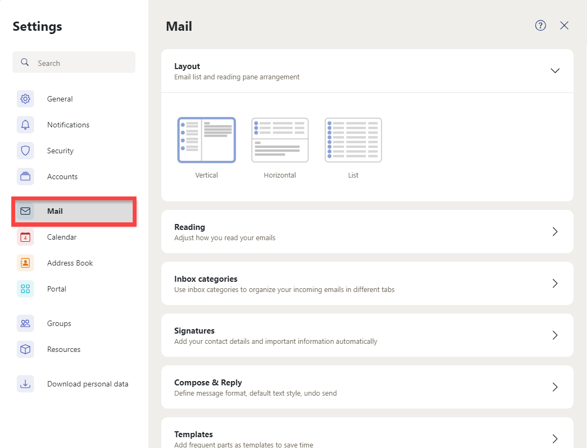This screenshot has width=587, height=448.
Task: Choose the List layout thumbnail
Action: click(x=353, y=140)
